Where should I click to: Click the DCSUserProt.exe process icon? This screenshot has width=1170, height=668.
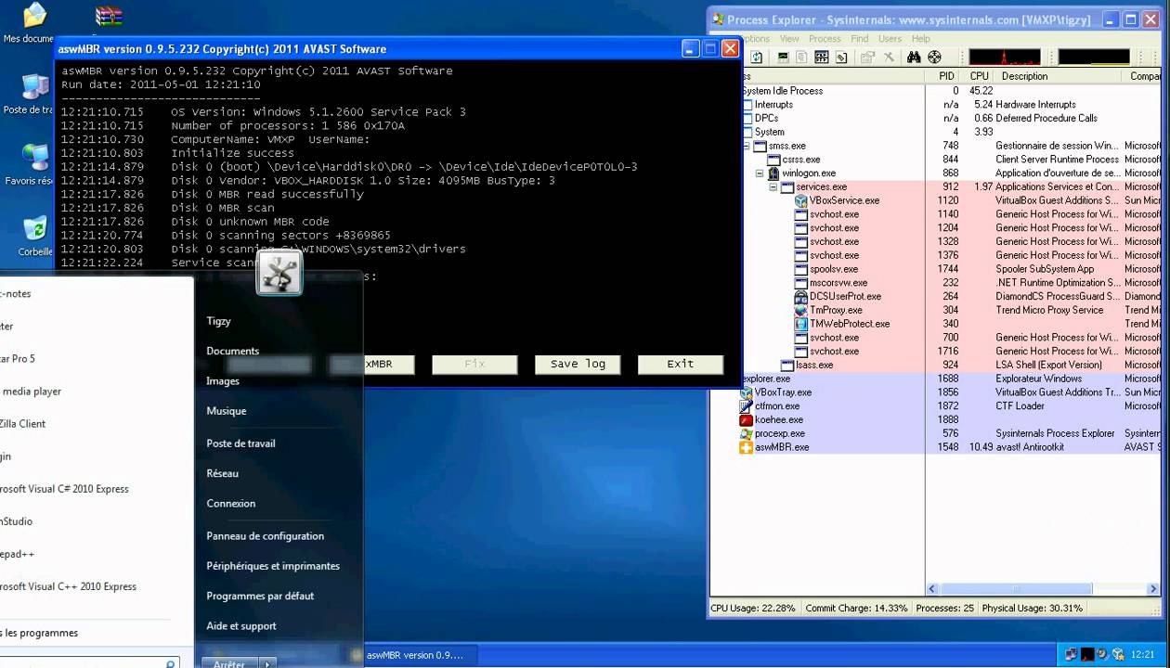(x=801, y=297)
